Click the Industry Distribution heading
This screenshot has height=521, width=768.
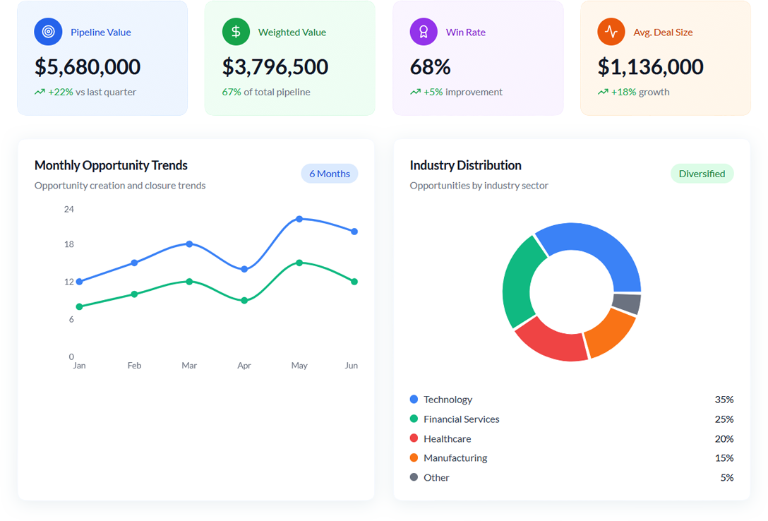465,165
